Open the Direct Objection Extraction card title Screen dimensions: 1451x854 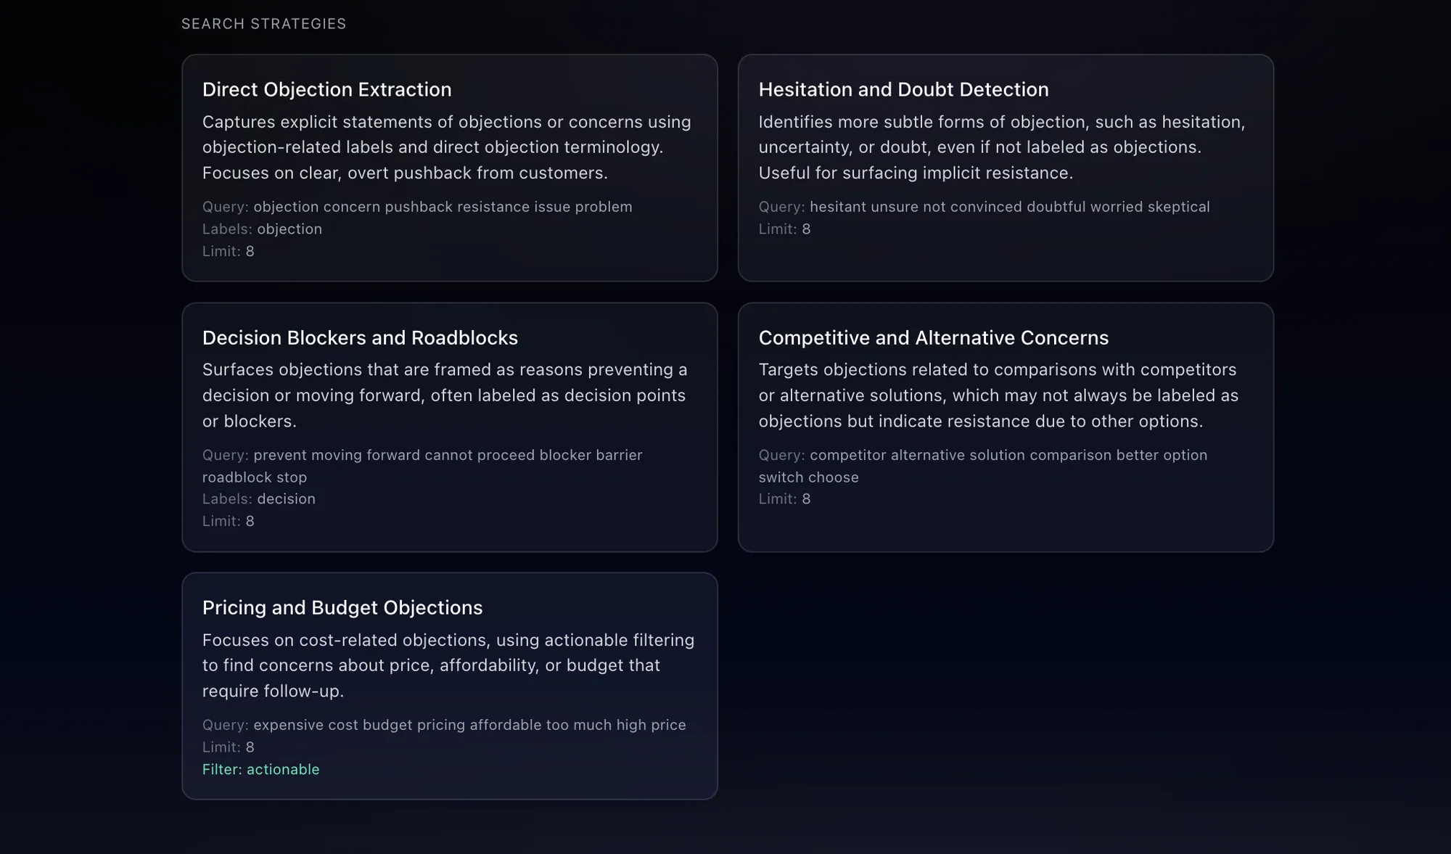(x=326, y=89)
